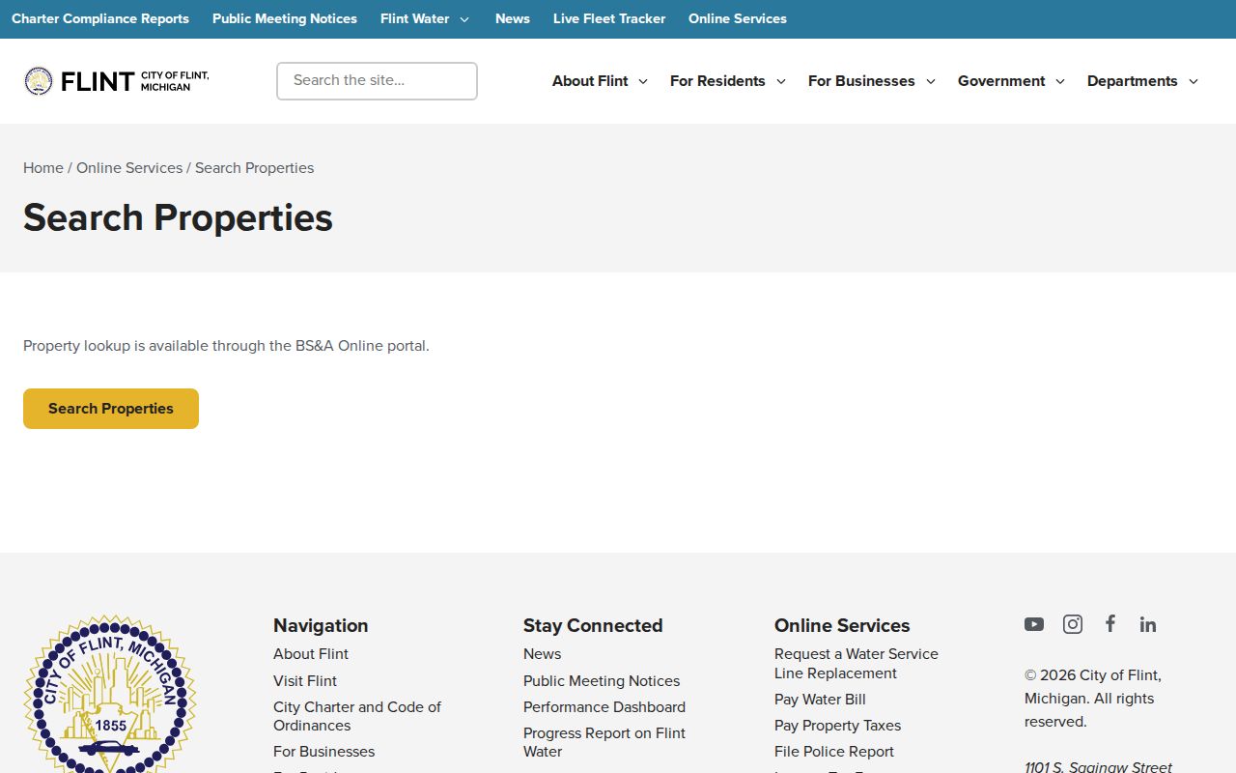Click the City of Flint header logo

pyautogui.click(x=116, y=81)
